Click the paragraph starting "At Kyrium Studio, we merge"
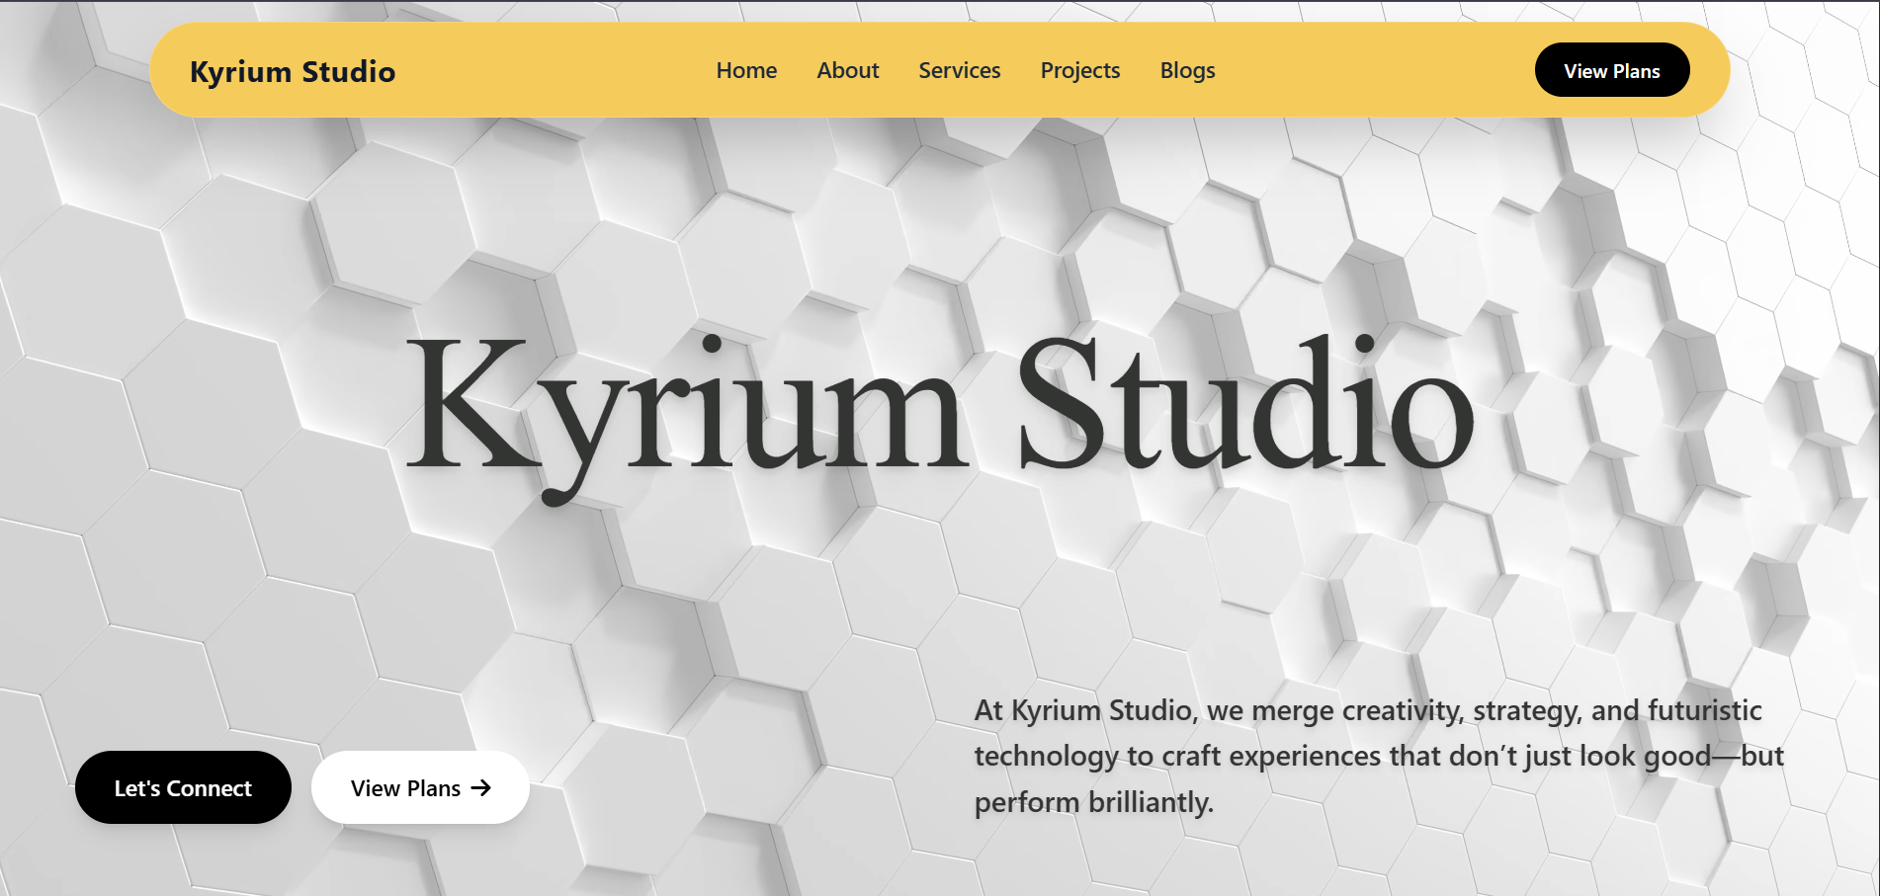The image size is (1880, 896). point(1379,756)
